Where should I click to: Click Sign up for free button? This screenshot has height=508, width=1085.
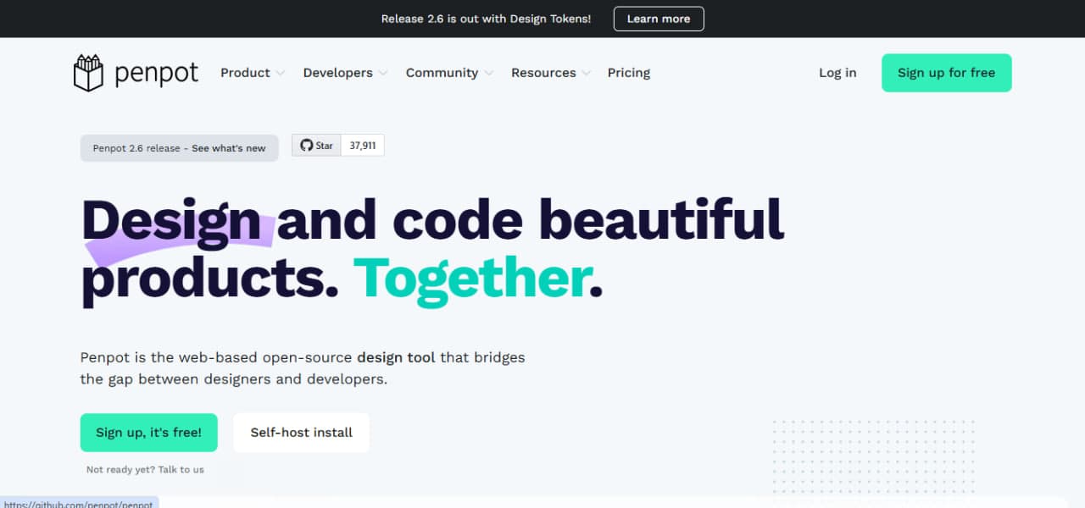[x=947, y=73]
